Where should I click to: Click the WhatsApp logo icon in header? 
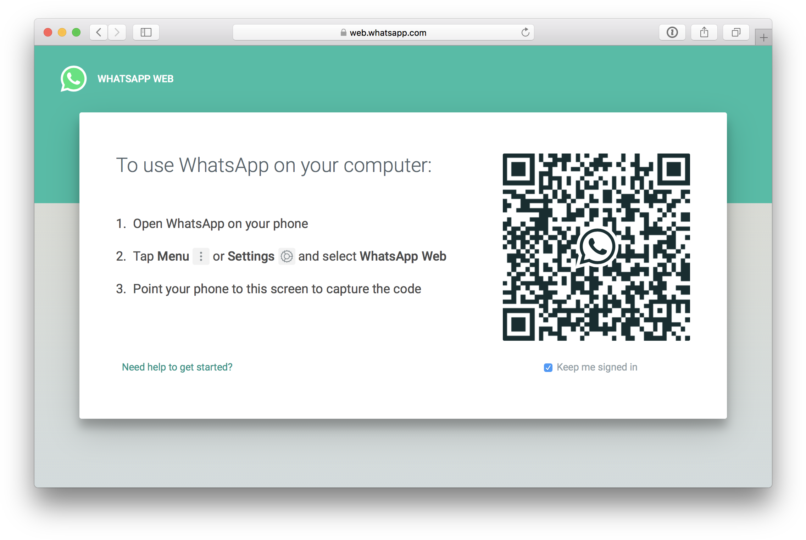73,79
